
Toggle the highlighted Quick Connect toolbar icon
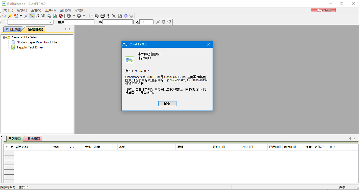click(32, 16)
